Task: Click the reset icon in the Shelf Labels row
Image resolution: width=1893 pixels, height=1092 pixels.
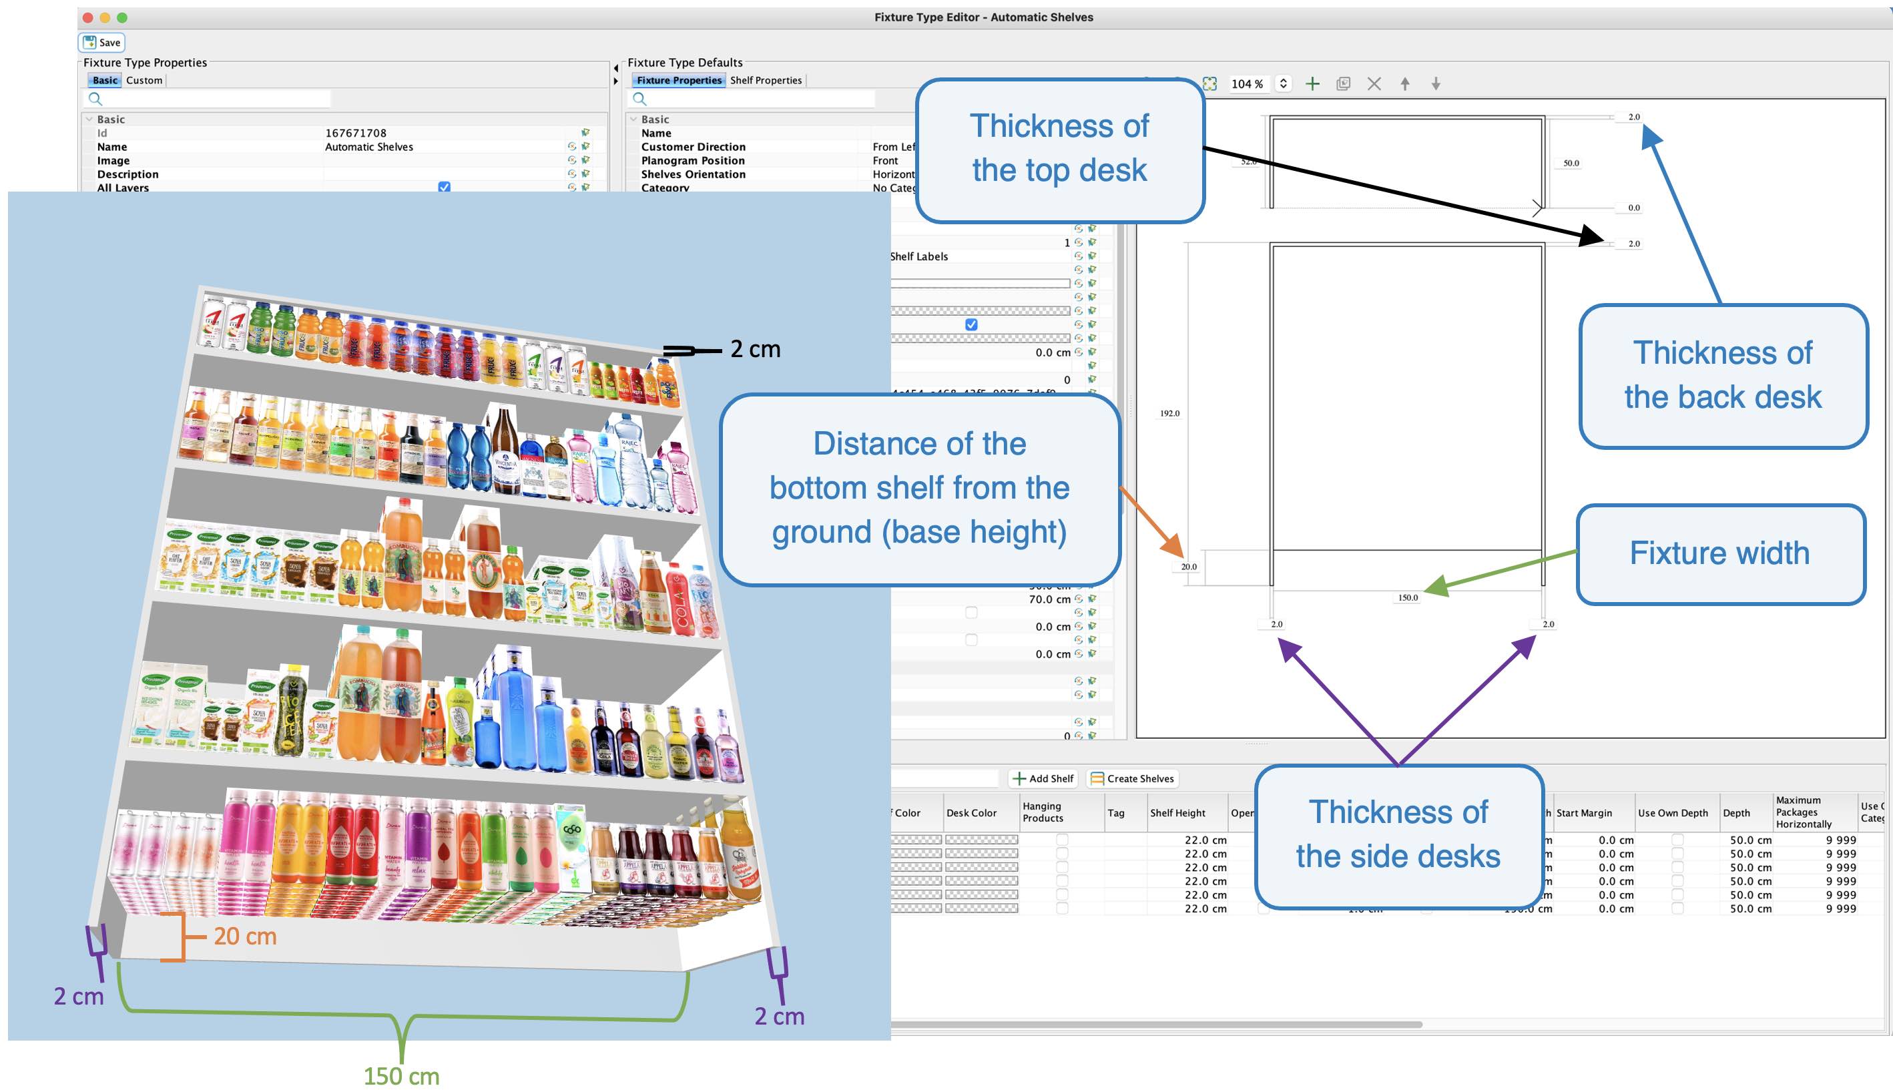Action: pyautogui.click(x=1079, y=256)
